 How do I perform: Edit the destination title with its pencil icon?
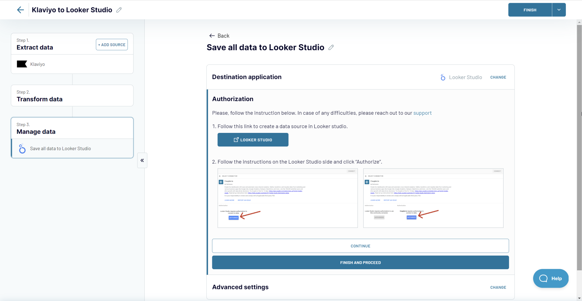click(x=331, y=47)
